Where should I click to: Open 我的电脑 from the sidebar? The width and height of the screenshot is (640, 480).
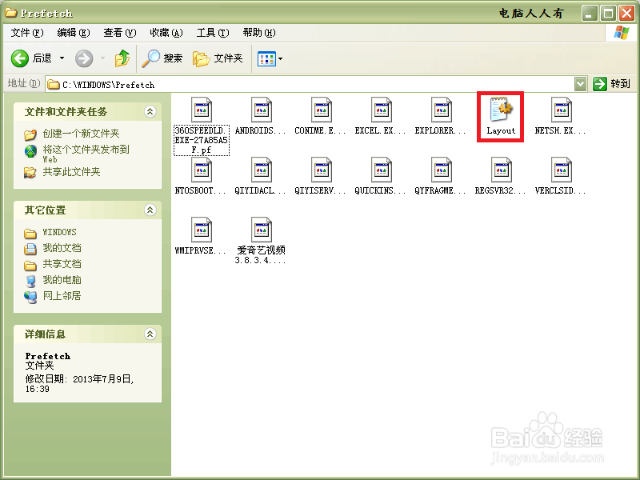[60, 280]
